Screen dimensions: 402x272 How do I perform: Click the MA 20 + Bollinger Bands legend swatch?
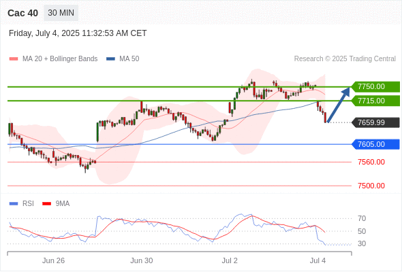pos(14,59)
